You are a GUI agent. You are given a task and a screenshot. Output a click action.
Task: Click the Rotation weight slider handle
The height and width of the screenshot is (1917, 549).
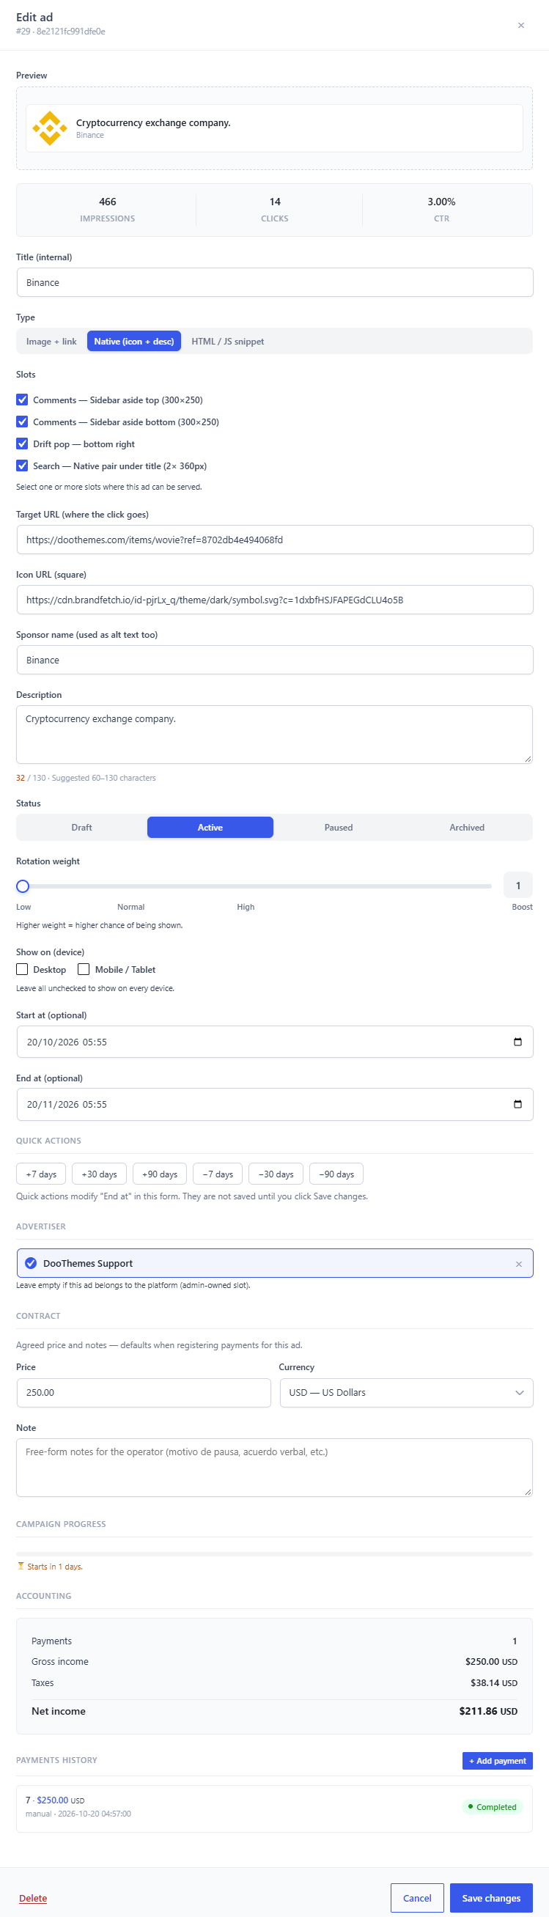tap(23, 886)
